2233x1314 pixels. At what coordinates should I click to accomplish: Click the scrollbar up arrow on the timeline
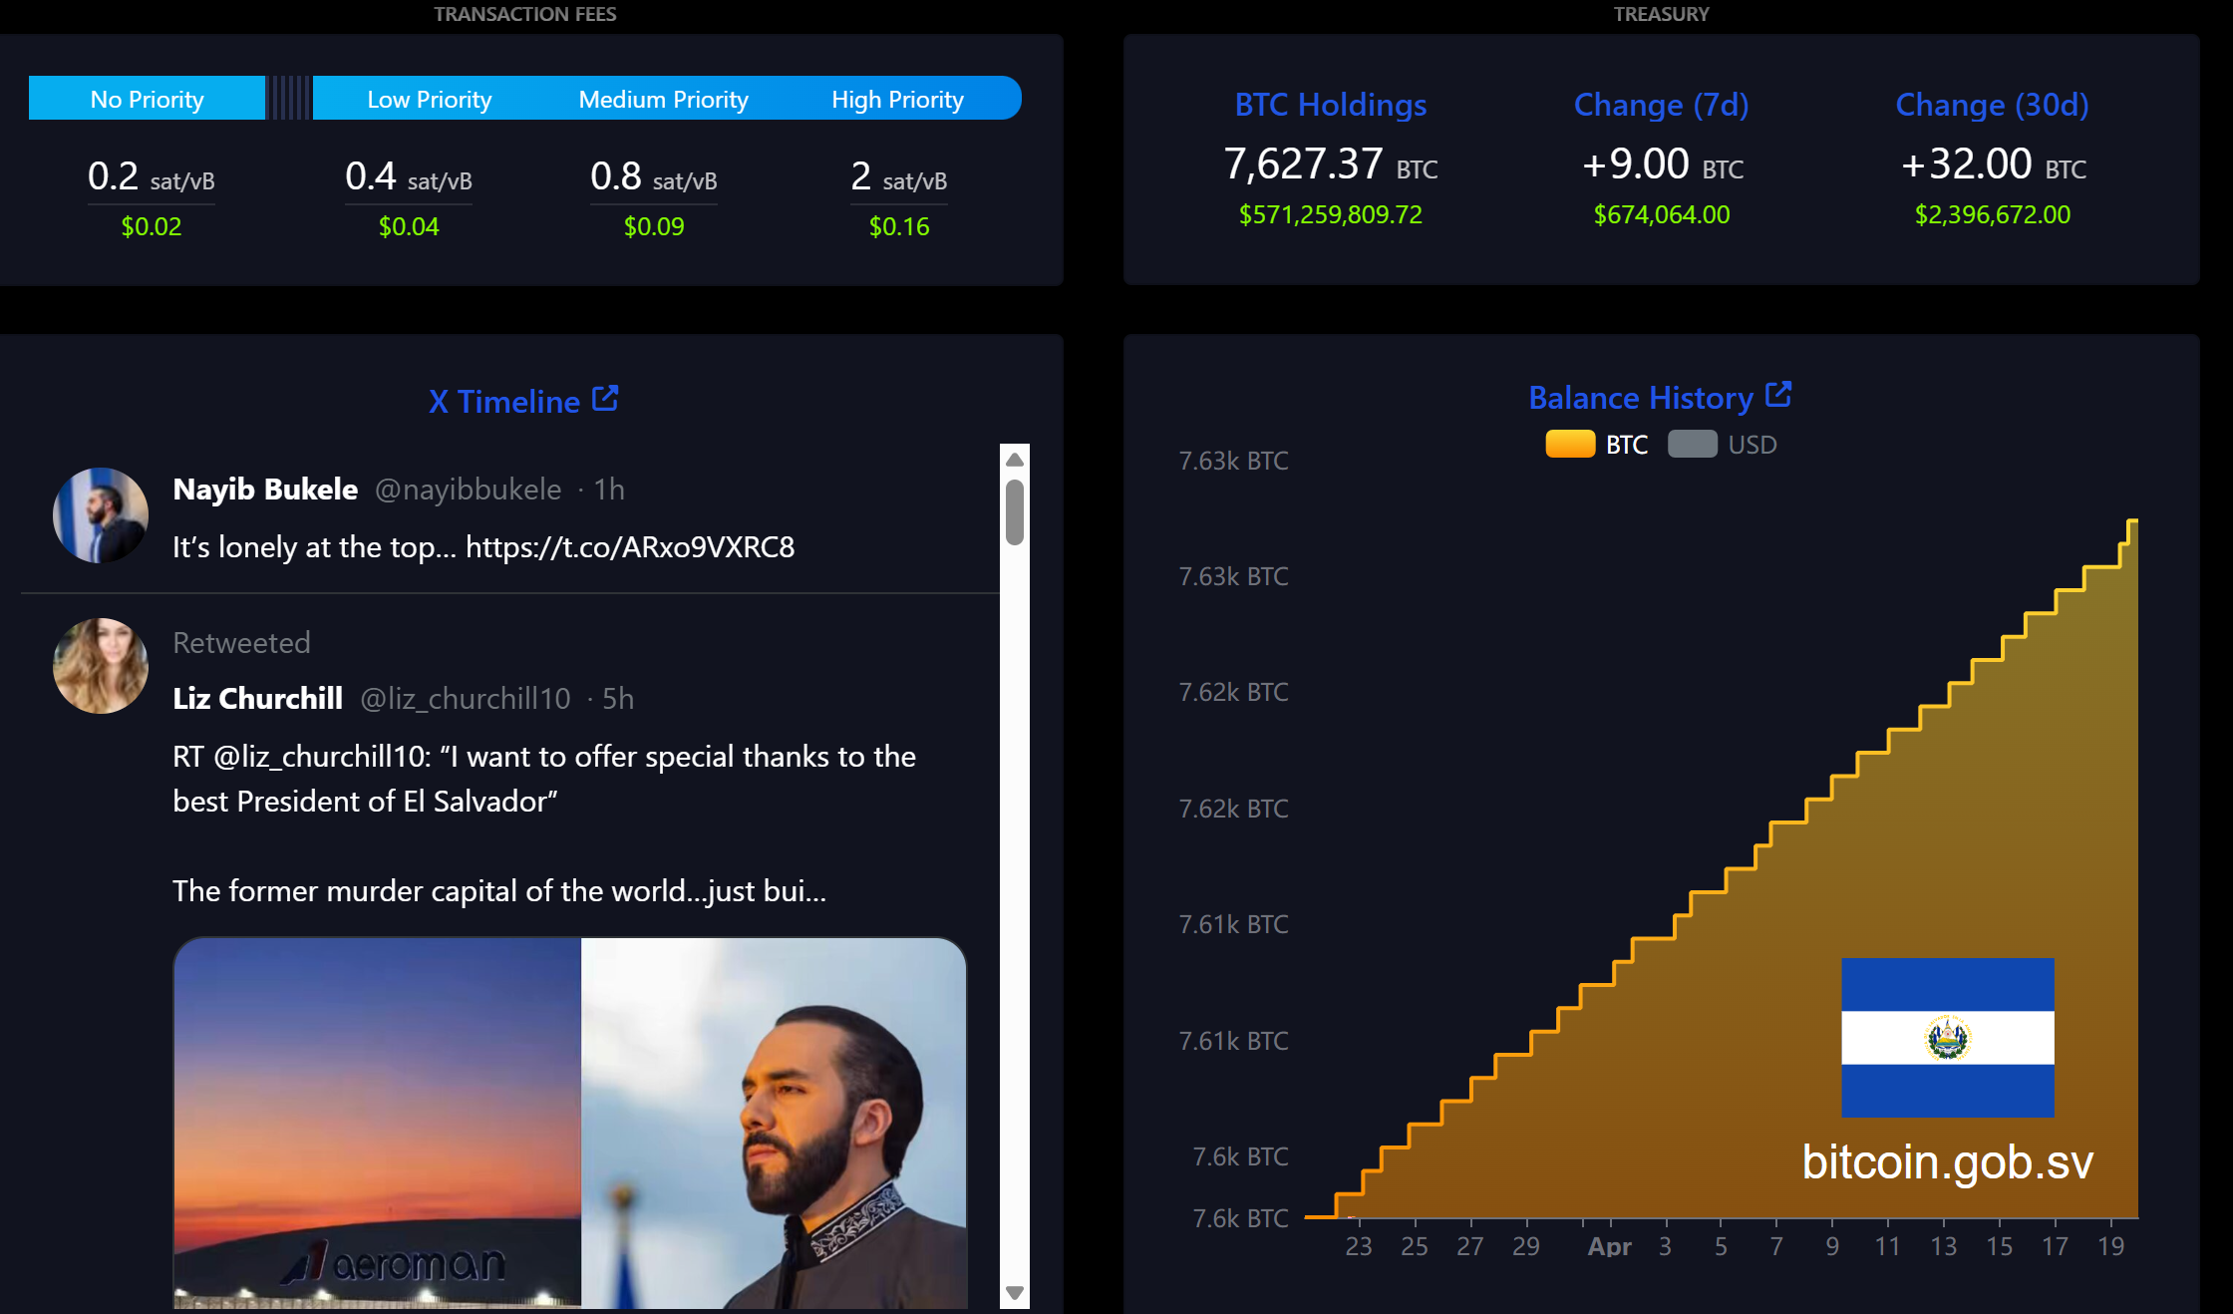(x=1016, y=459)
